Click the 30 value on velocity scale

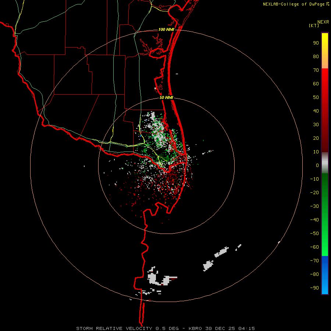[x=316, y=125]
